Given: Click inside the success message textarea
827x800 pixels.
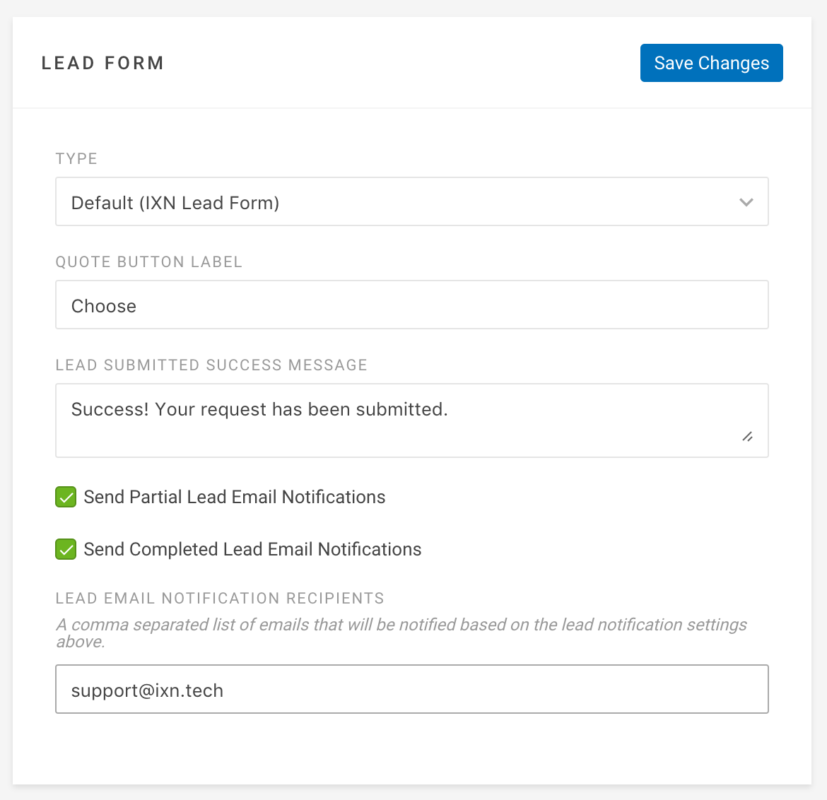Looking at the screenshot, I should (x=411, y=420).
